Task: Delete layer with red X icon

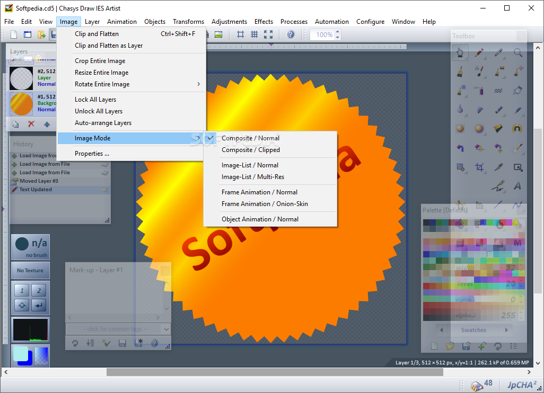Action: tap(31, 124)
